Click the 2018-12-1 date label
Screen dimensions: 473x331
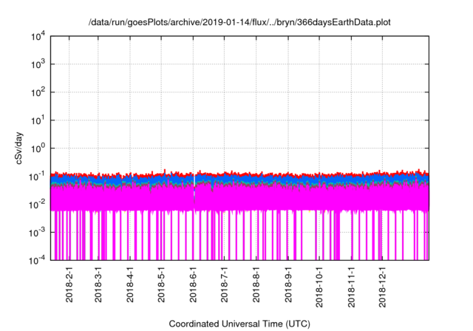[x=383, y=287]
